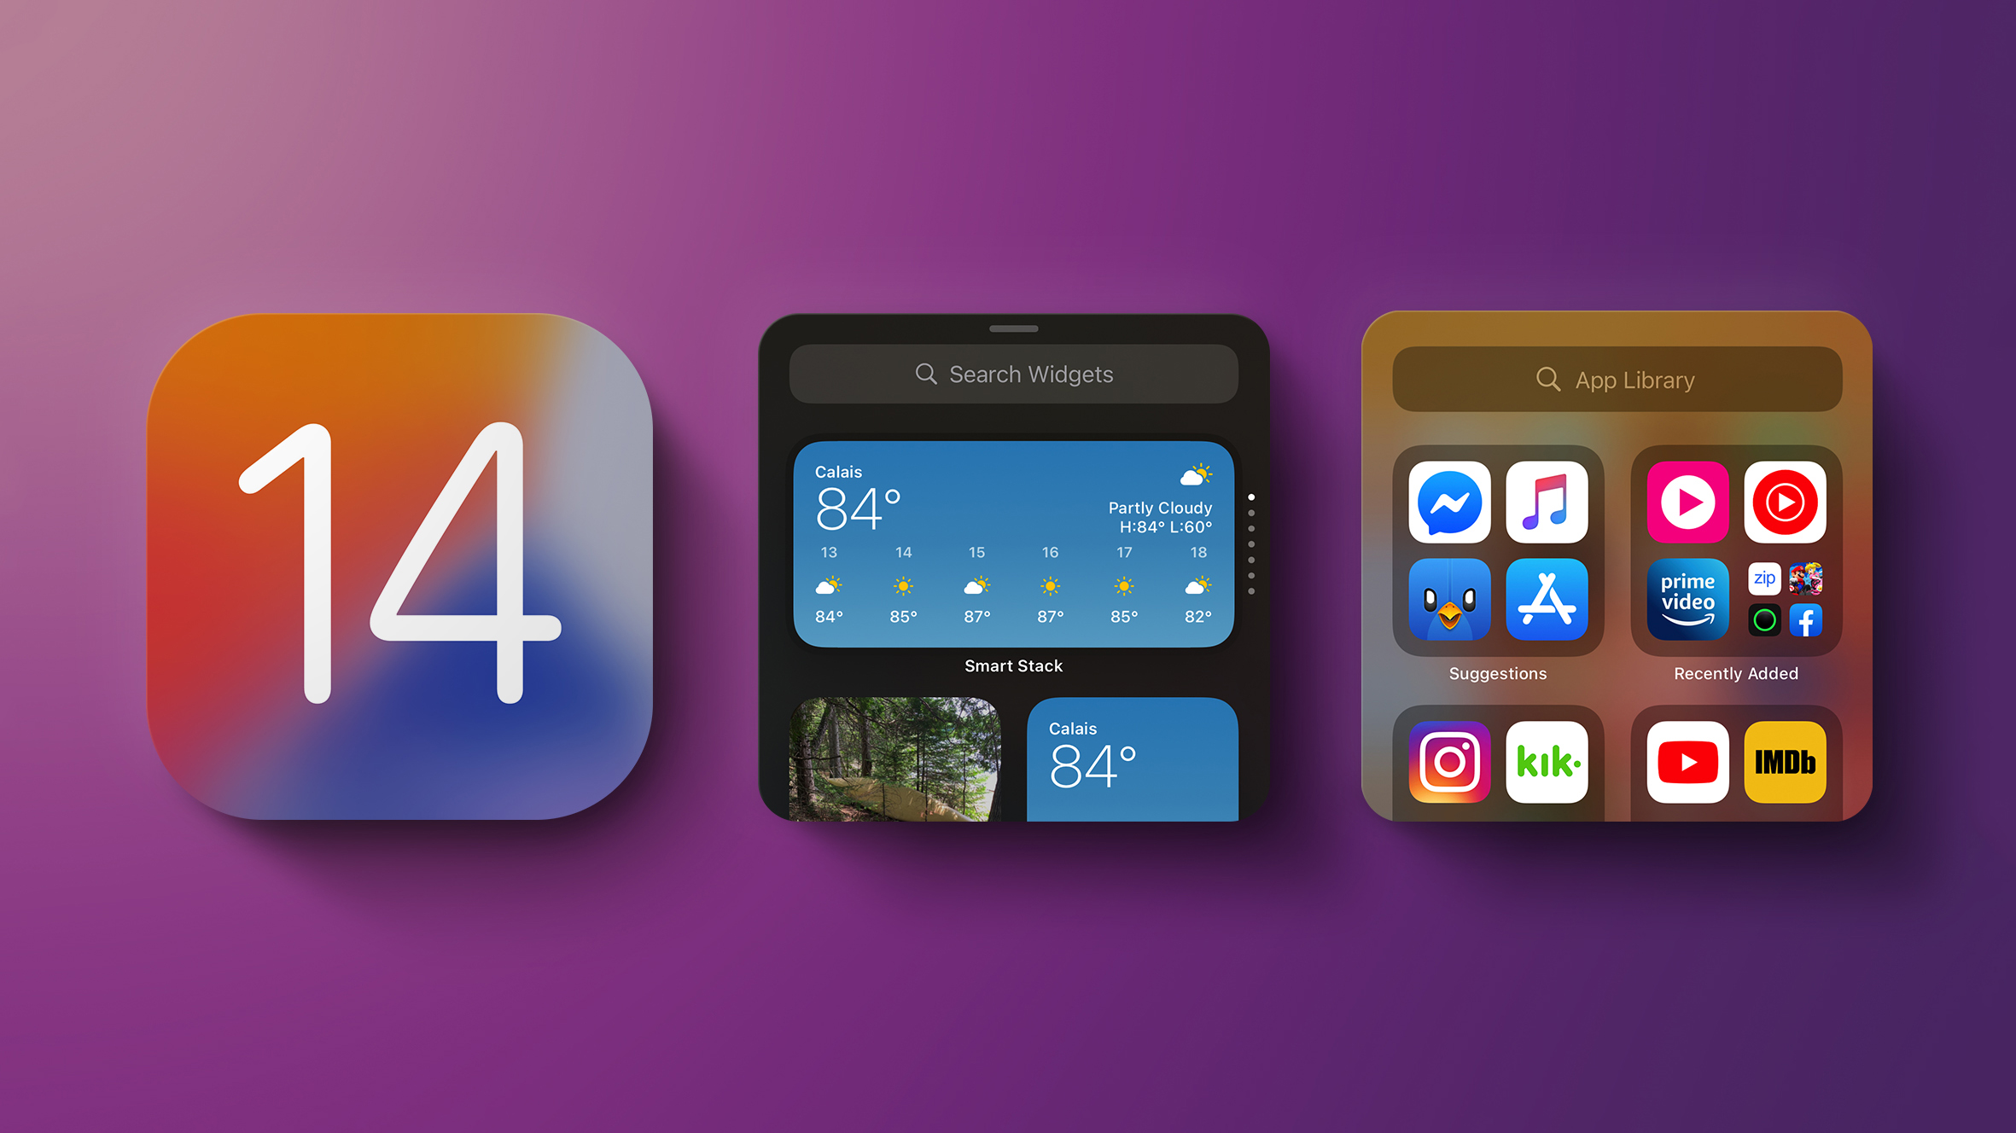Open the Music app

tap(1545, 501)
